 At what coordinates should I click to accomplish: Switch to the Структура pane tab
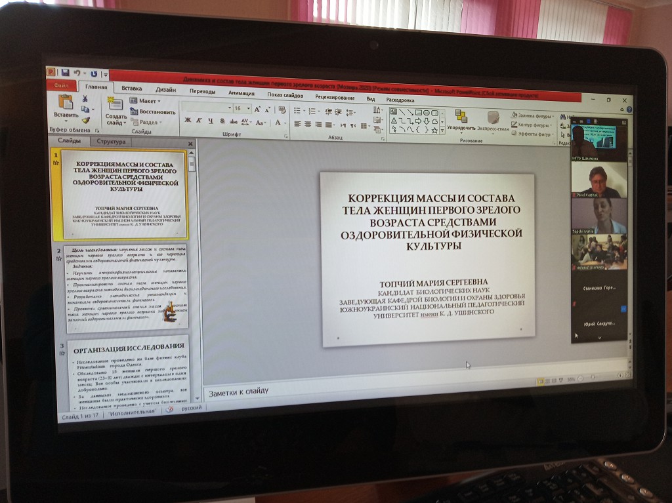pyautogui.click(x=110, y=141)
